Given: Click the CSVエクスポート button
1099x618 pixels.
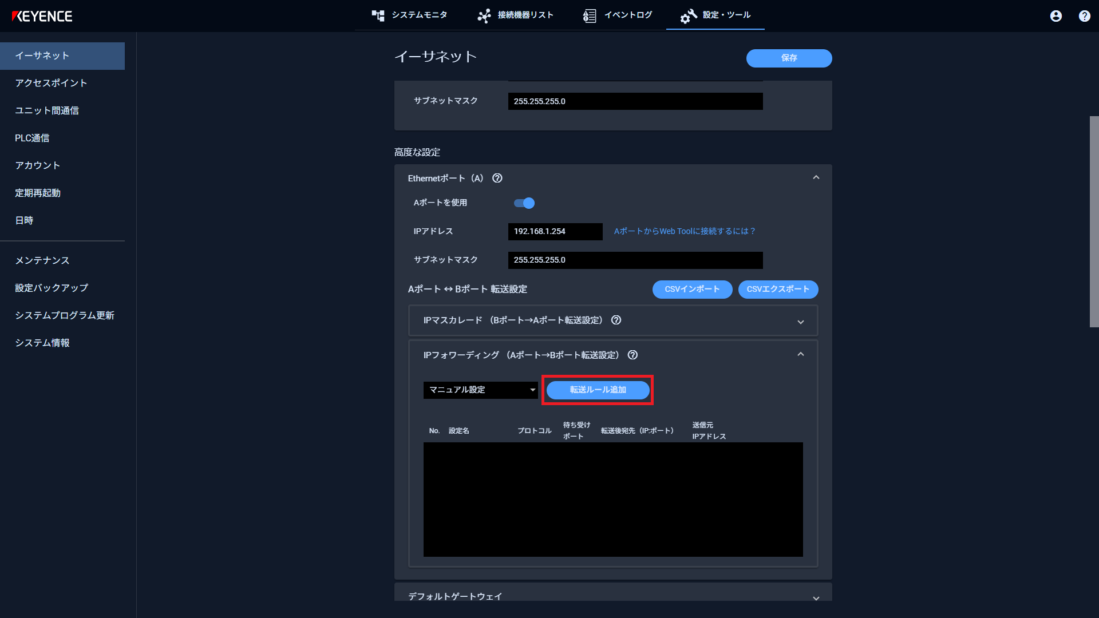Looking at the screenshot, I should [x=778, y=290].
